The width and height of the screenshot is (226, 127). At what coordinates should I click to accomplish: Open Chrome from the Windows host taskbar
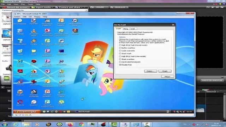[81, 124]
